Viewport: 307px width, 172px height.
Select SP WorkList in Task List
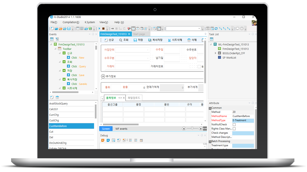point(231,57)
